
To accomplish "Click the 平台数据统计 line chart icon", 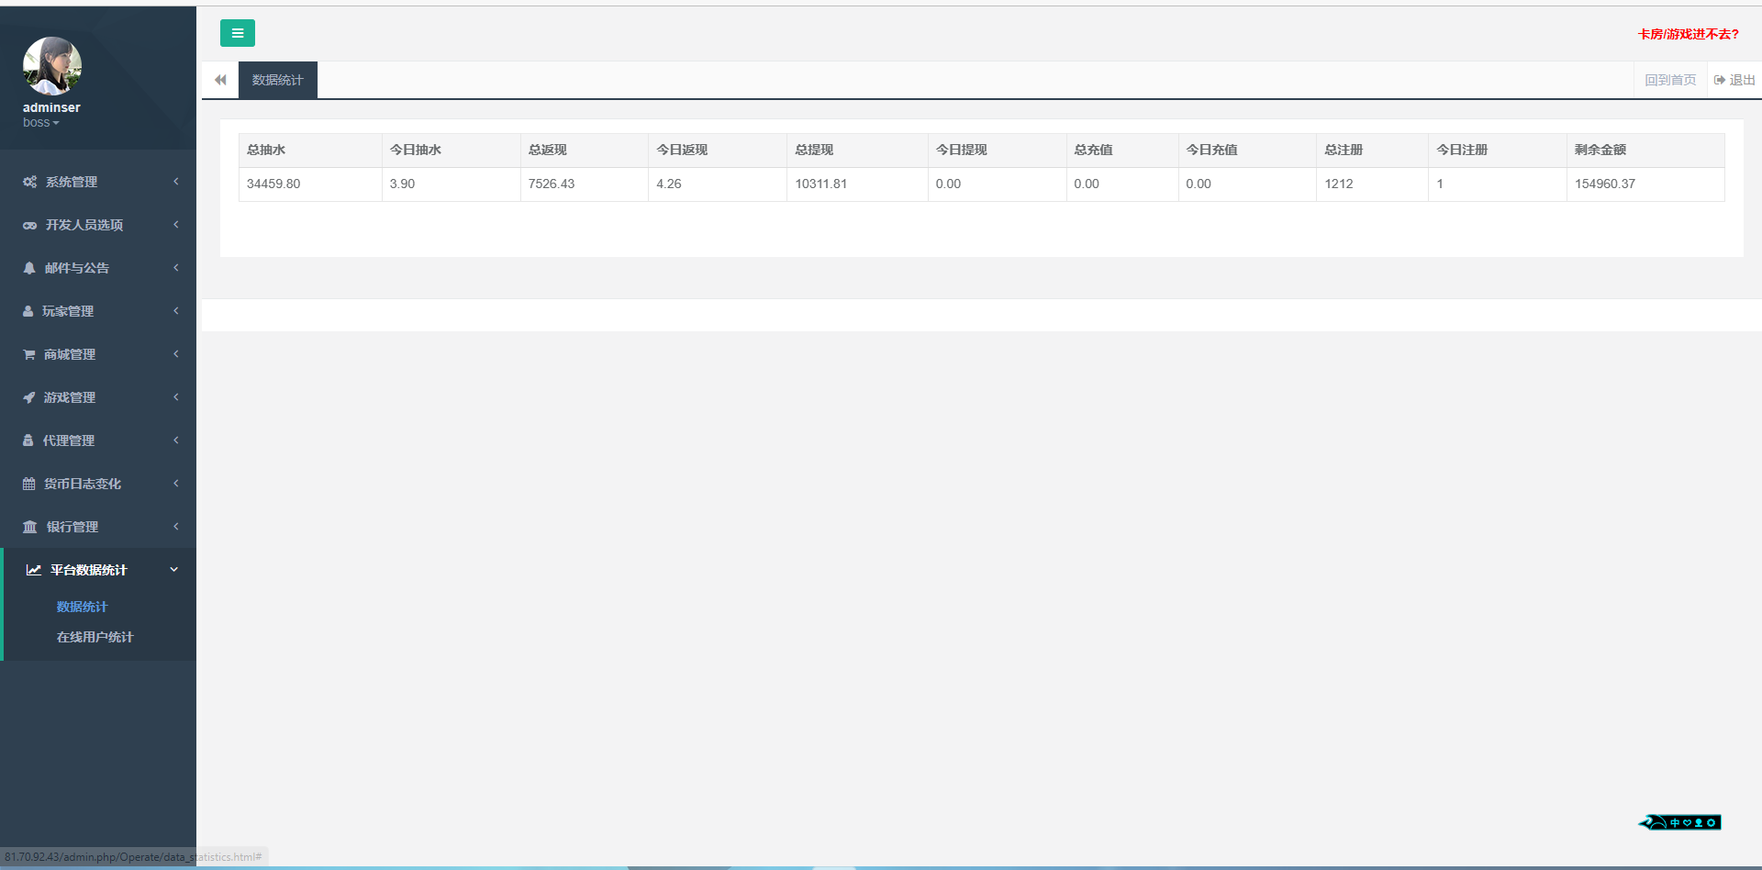I will point(34,570).
